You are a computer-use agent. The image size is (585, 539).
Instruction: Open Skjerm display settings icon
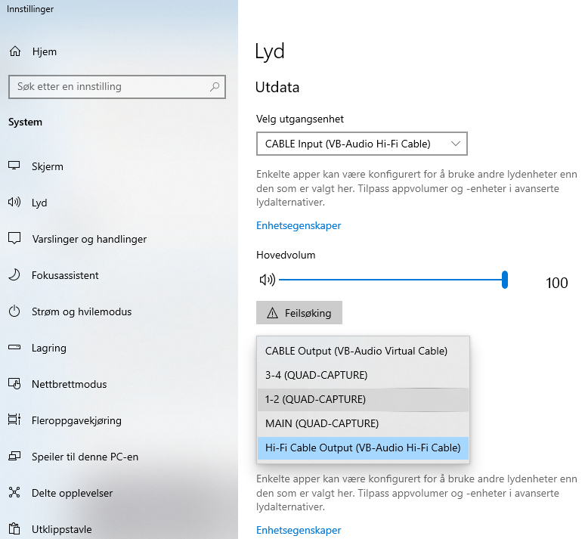click(14, 166)
